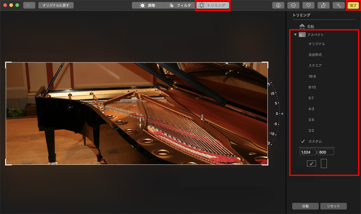Select the トリミング (Crop) tab
This screenshot has width=361, height=214.
(x=213, y=5)
